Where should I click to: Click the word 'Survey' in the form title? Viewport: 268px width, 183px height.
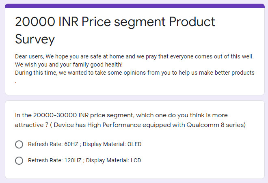(35, 39)
